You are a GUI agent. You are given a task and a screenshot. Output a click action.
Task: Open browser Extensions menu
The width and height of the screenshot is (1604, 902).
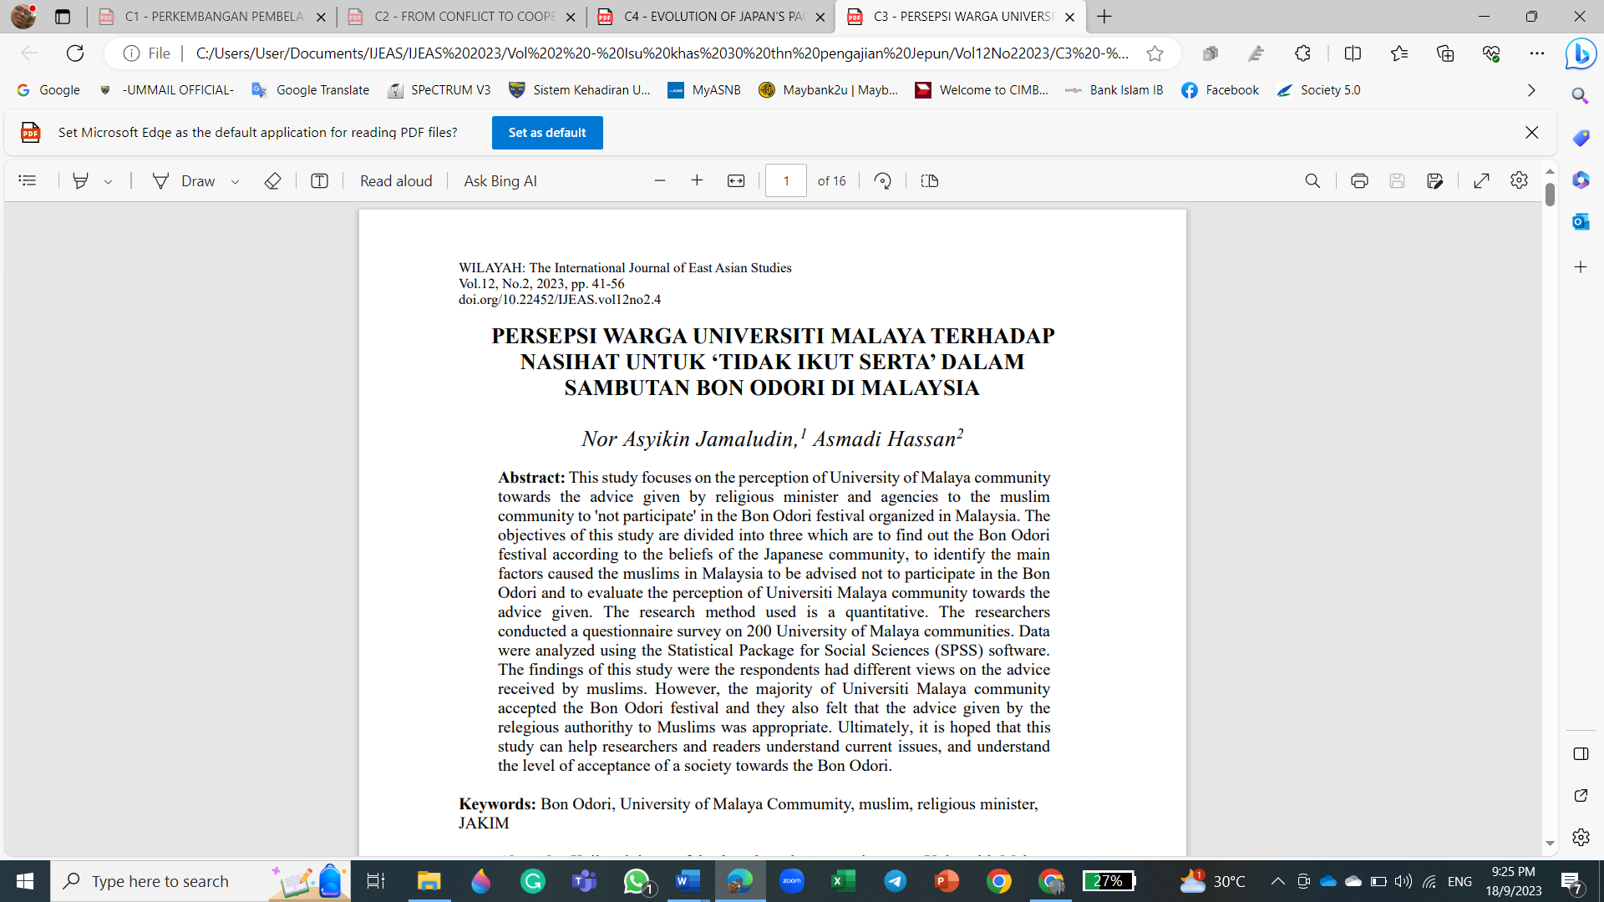(1302, 53)
